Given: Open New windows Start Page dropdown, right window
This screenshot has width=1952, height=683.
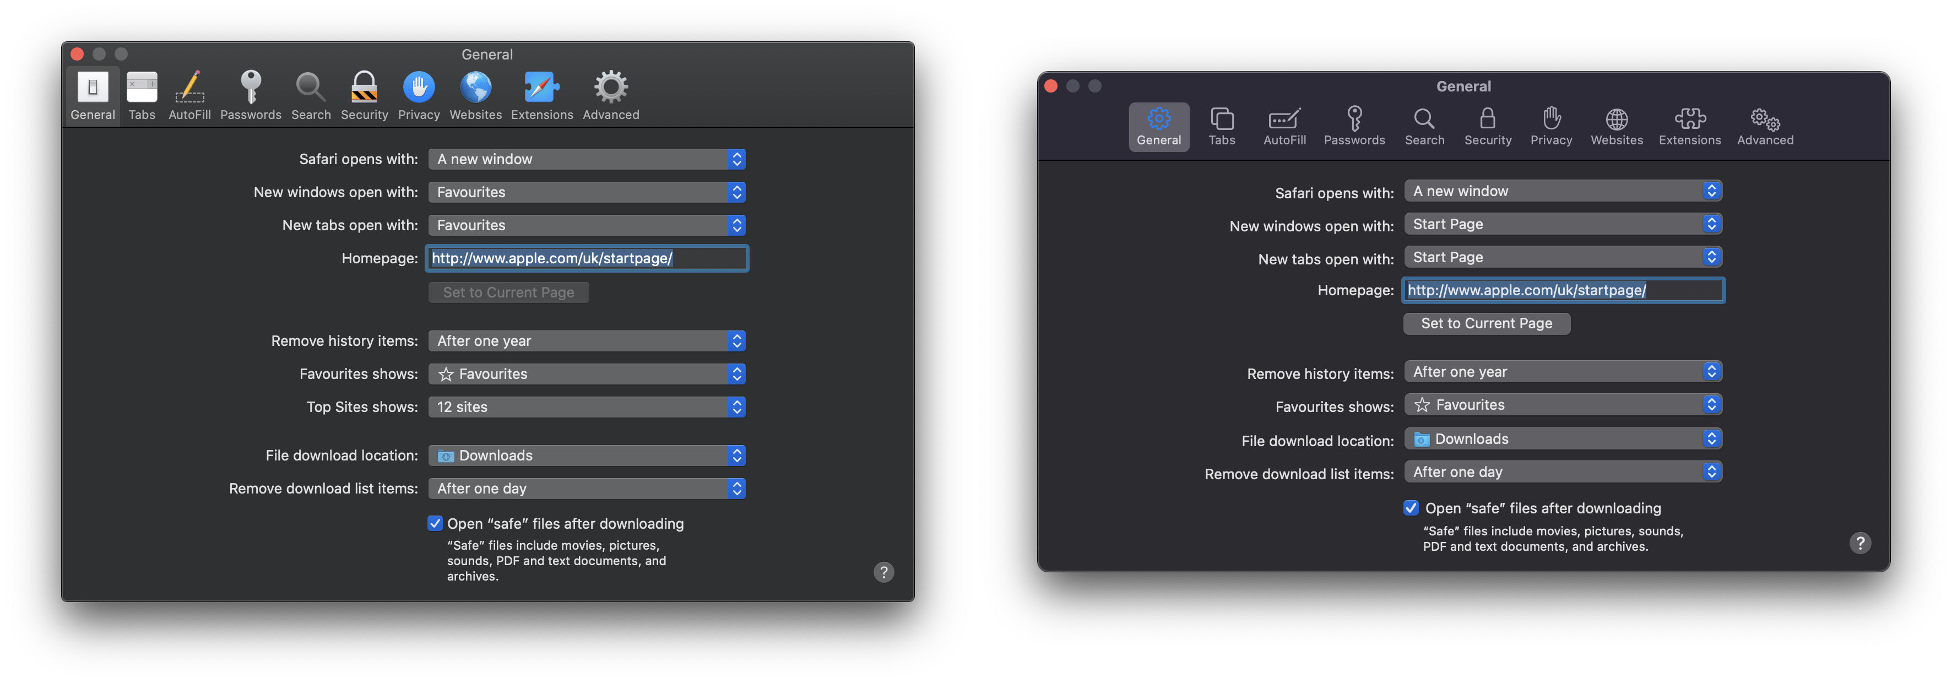Looking at the screenshot, I should (1563, 224).
